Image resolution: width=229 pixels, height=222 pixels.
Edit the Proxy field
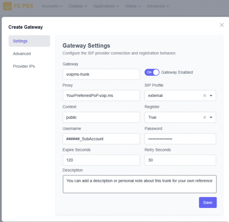(x=101, y=95)
